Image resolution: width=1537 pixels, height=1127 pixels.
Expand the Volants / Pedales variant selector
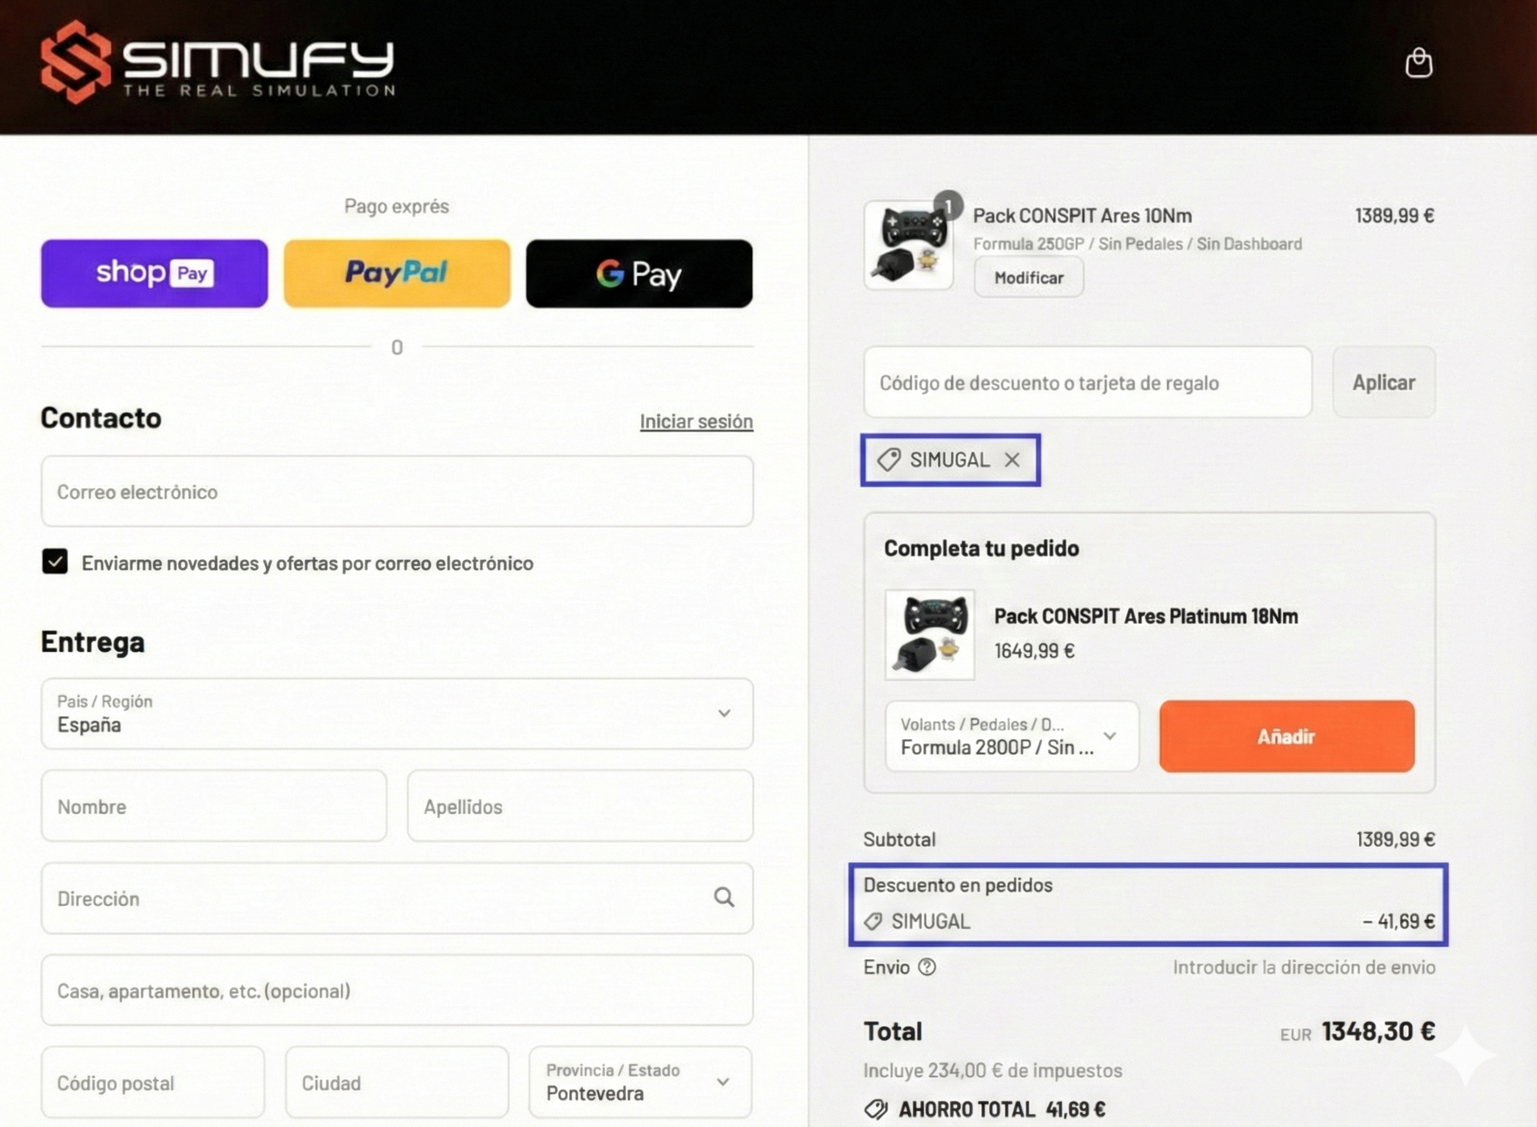(x=1012, y=736)
